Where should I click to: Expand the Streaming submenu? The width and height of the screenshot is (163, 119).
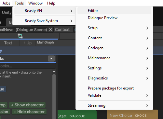click(114, 105)
